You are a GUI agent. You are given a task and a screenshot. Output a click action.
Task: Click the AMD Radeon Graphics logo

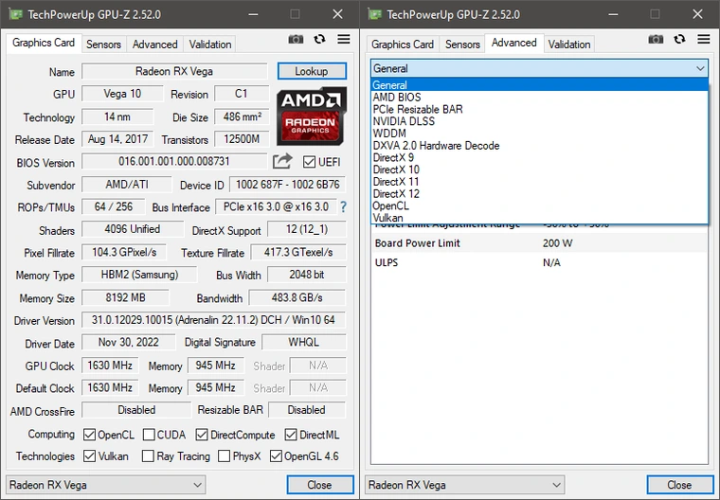[x=312, y=116]
